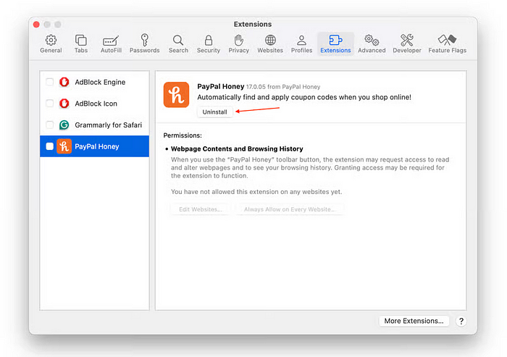This screenshot has height=357, width=507.
Task: Click Always Allow on Every Website
Action: 290,209
